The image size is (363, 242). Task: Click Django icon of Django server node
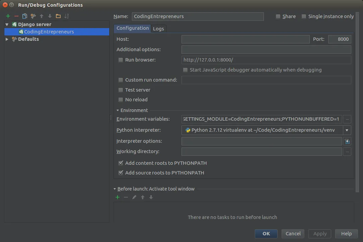click(x=14, y=24)
